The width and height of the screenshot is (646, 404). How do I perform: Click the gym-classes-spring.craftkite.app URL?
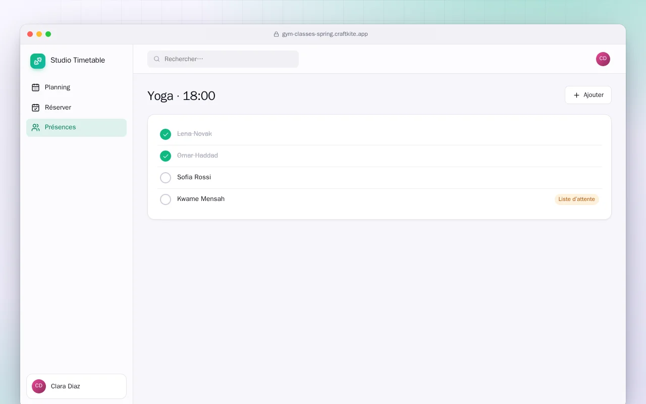(325, 34)
